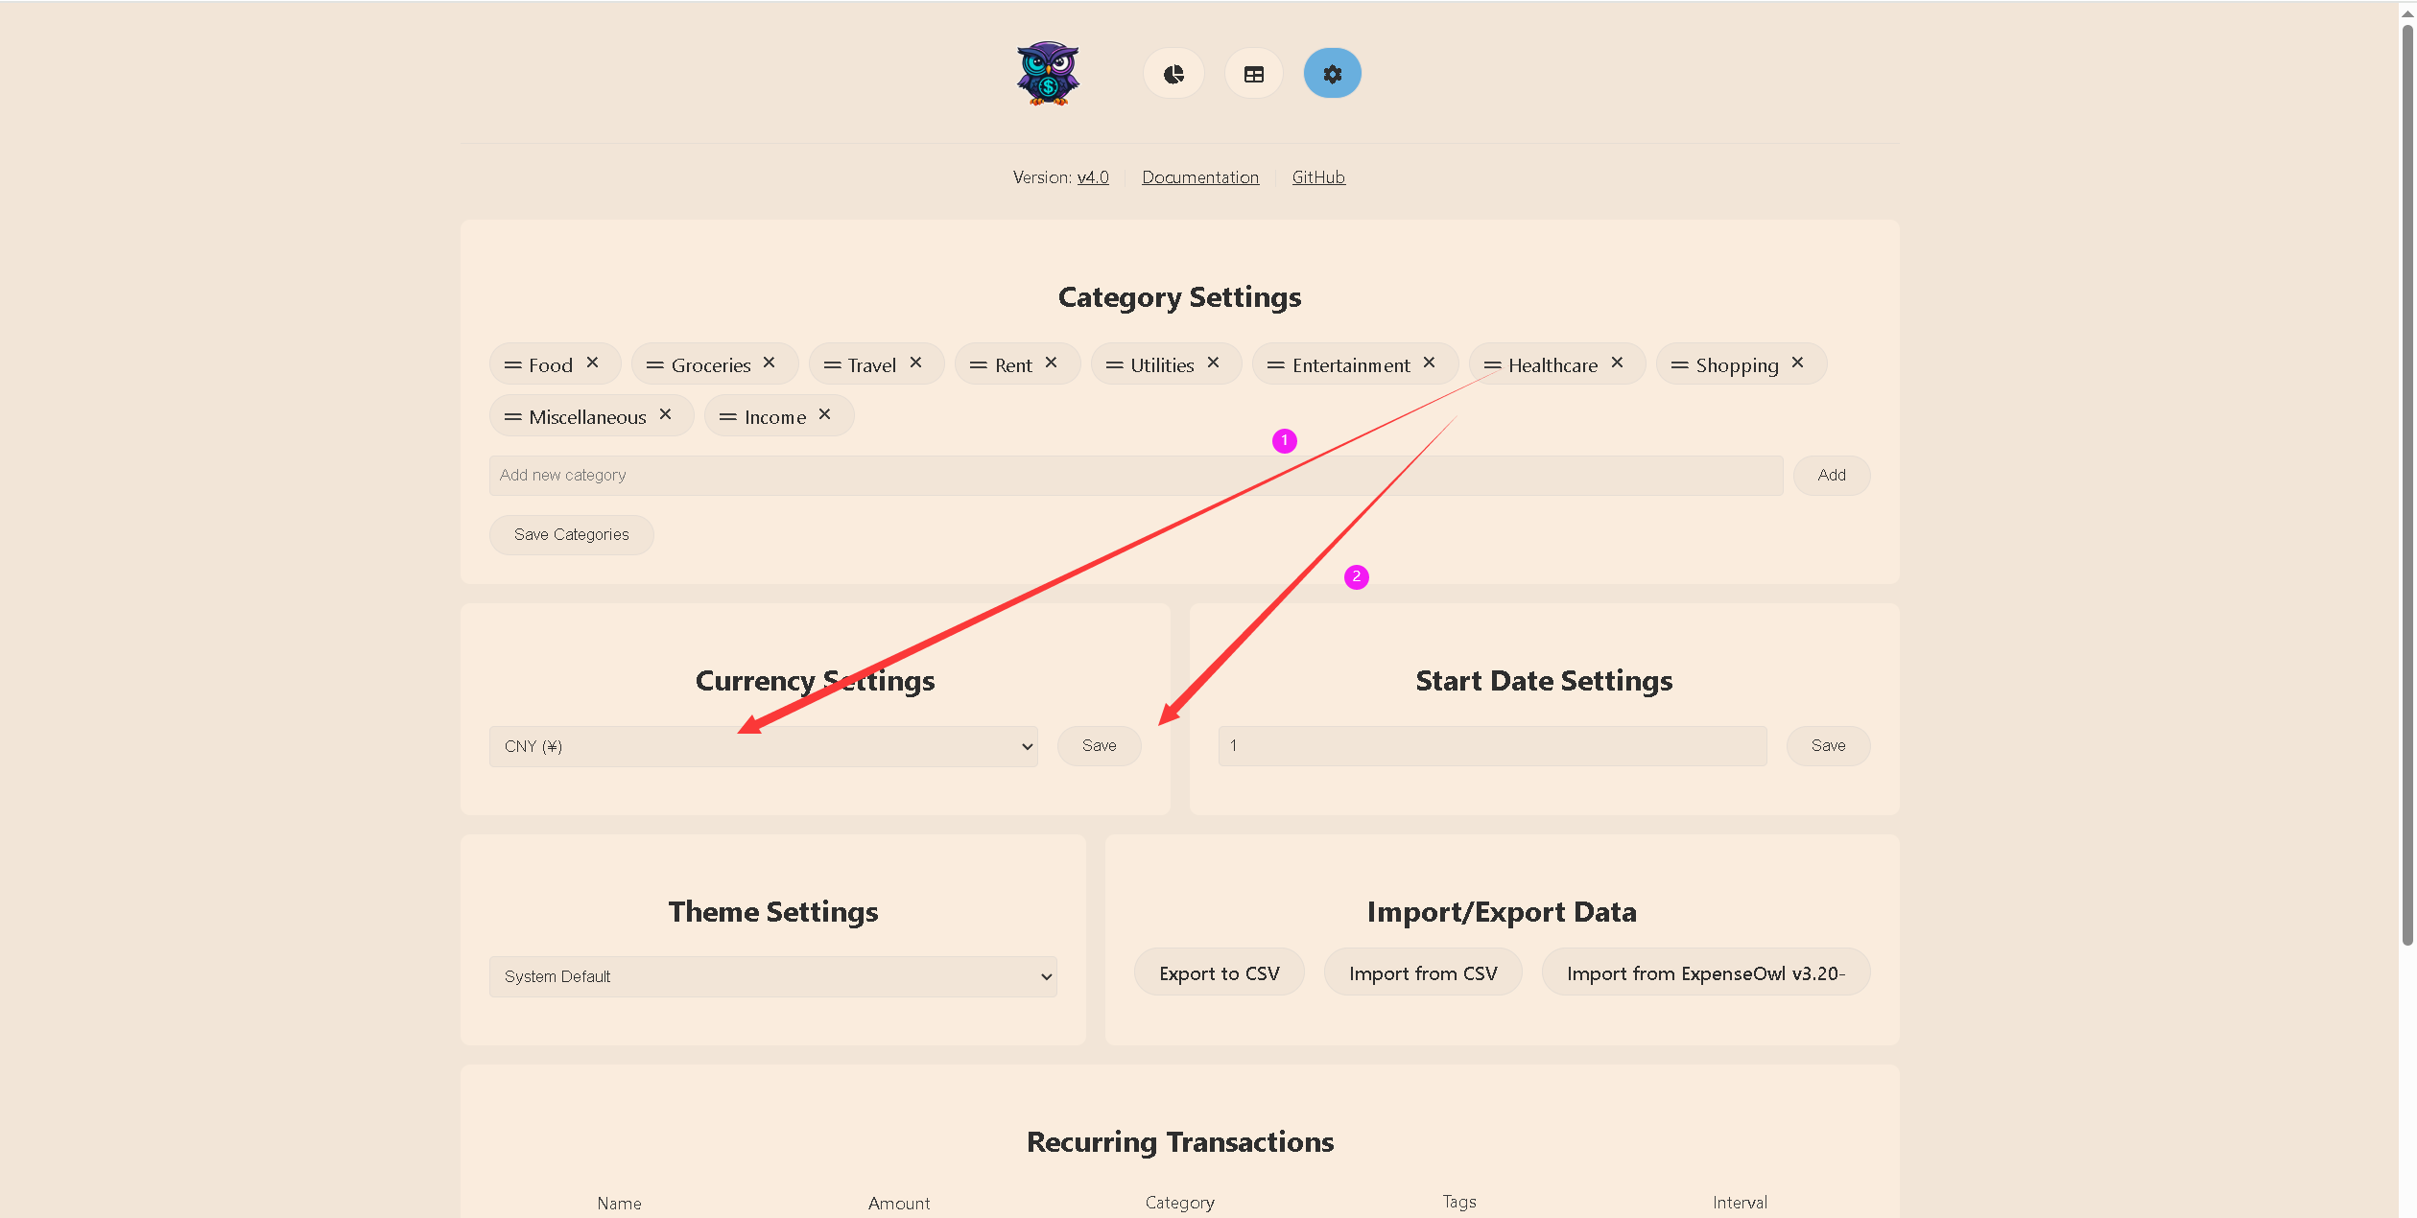Delete the Miscellaneous category tag
The height and width of the screenshot is (1218, 2417).
click(665, 414)
